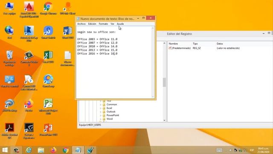273x154 pixels.
Task: Open the blue S circle desktop shortcut
Action: click(48, 33)
